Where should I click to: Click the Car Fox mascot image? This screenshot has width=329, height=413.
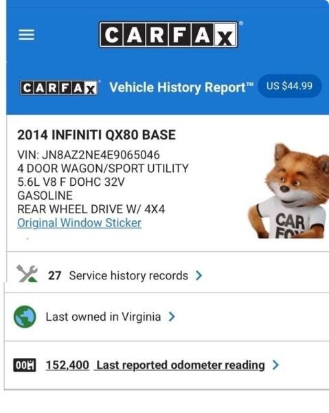[288, 191]
